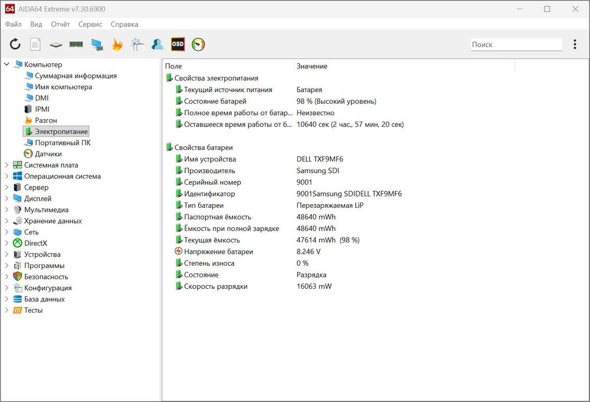Select the Электропитание tree item
The image size is (590, 402).
coord(56,132)
